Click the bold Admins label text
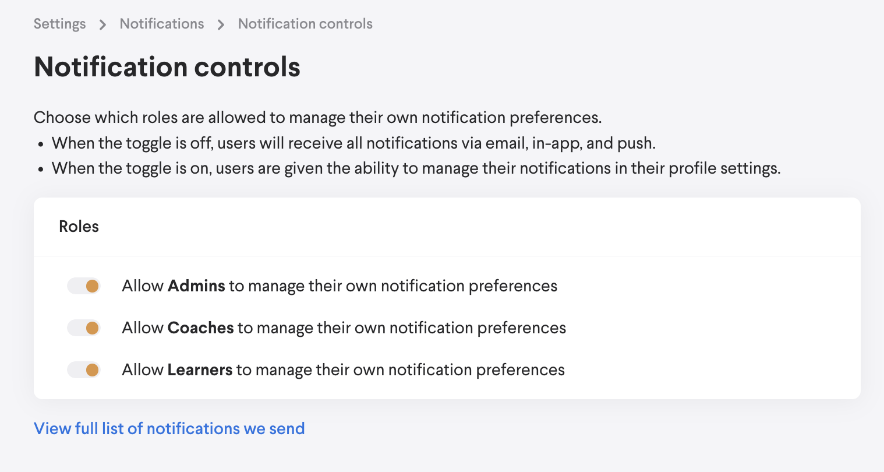The width and height of the screenshot is (884, 472). (x=196, y=286)
